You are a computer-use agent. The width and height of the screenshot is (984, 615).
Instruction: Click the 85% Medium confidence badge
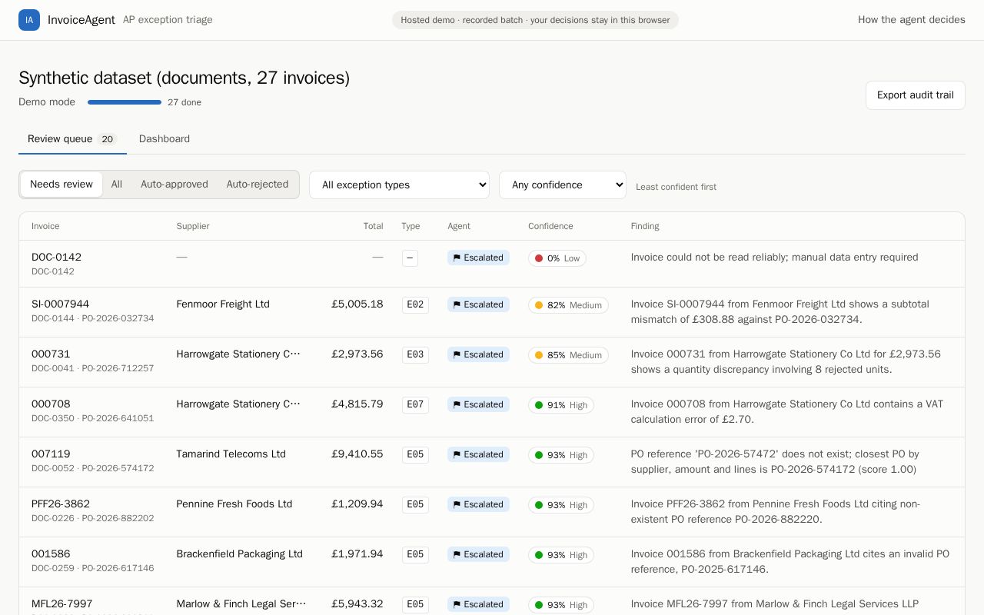click(568, 355)
